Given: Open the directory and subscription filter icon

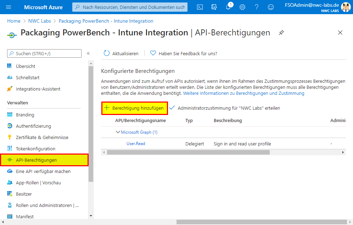Looking at the screenshot, I should pyautogui.click(x=214, y=7).
